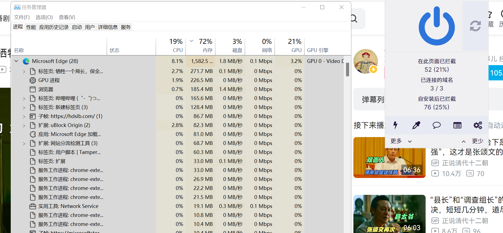Click page icon of 标签页: 扩展
This screenshot has height=233, width=503.
[33, 161]
